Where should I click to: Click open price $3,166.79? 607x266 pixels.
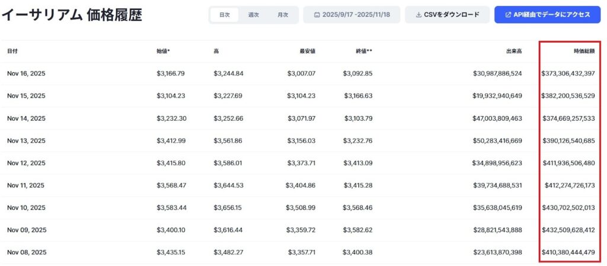[171, 73]
